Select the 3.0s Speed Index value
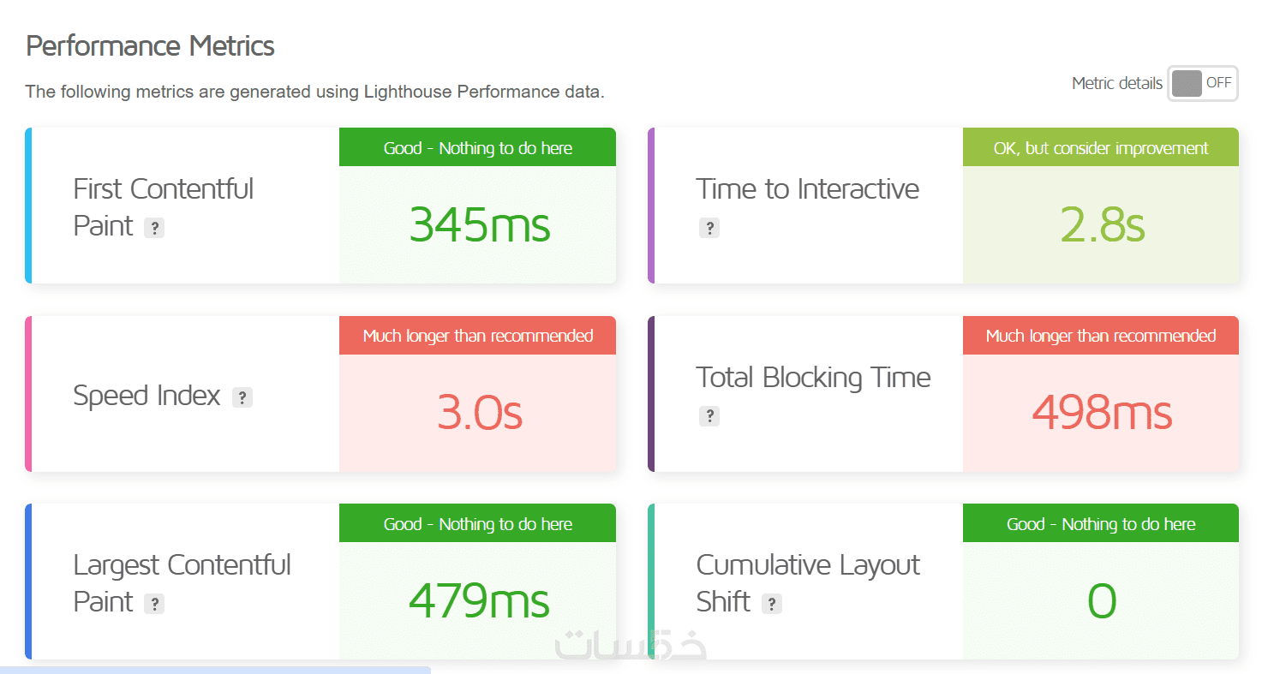Screen dimensions: 1262x674 pyautogui.click(x=479, y=413)
